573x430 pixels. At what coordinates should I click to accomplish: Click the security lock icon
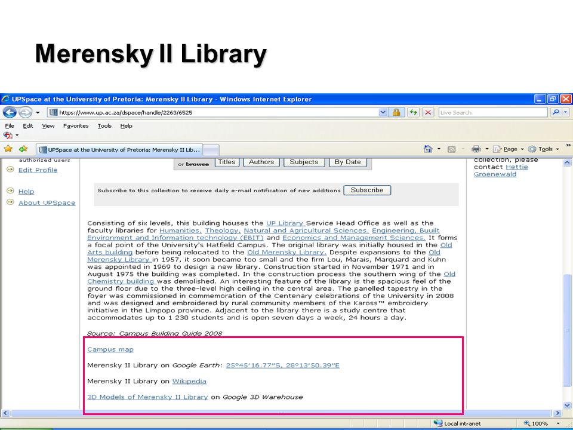click(x=396, y=113)
